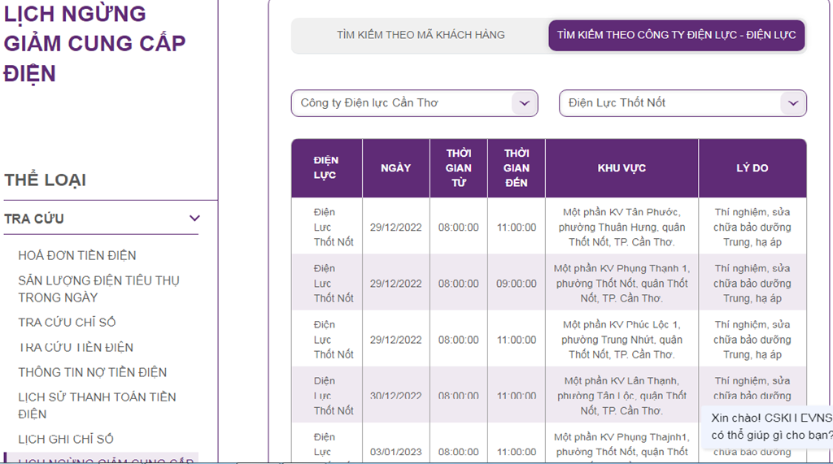Click the KHU VỰC column header
Screen dimensions: 833x464
(x=621, y=168)
